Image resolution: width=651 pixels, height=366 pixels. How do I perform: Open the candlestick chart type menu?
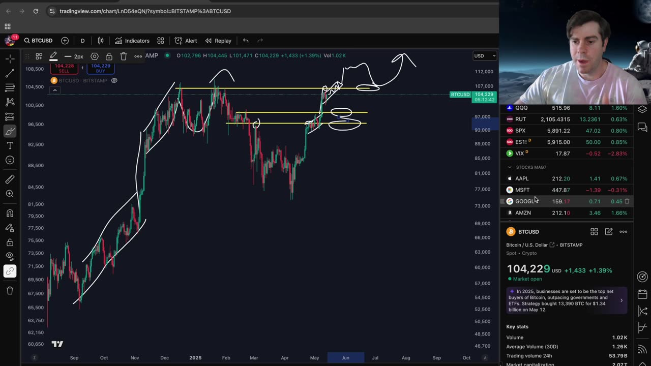click(101, 41)
